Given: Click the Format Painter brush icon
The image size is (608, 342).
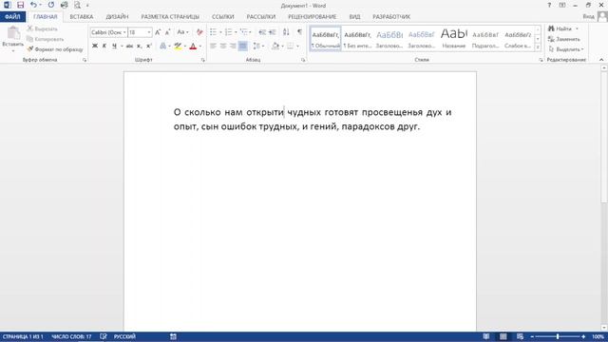Looking at the screenshot, I should pos(30,49).
